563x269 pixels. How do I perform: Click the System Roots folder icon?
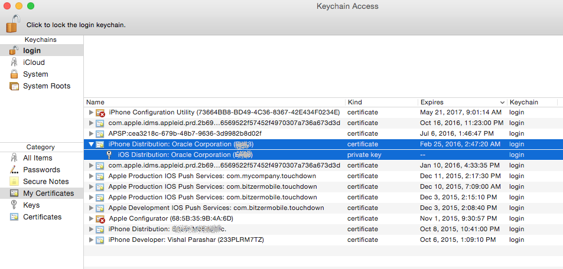[14, 86]
